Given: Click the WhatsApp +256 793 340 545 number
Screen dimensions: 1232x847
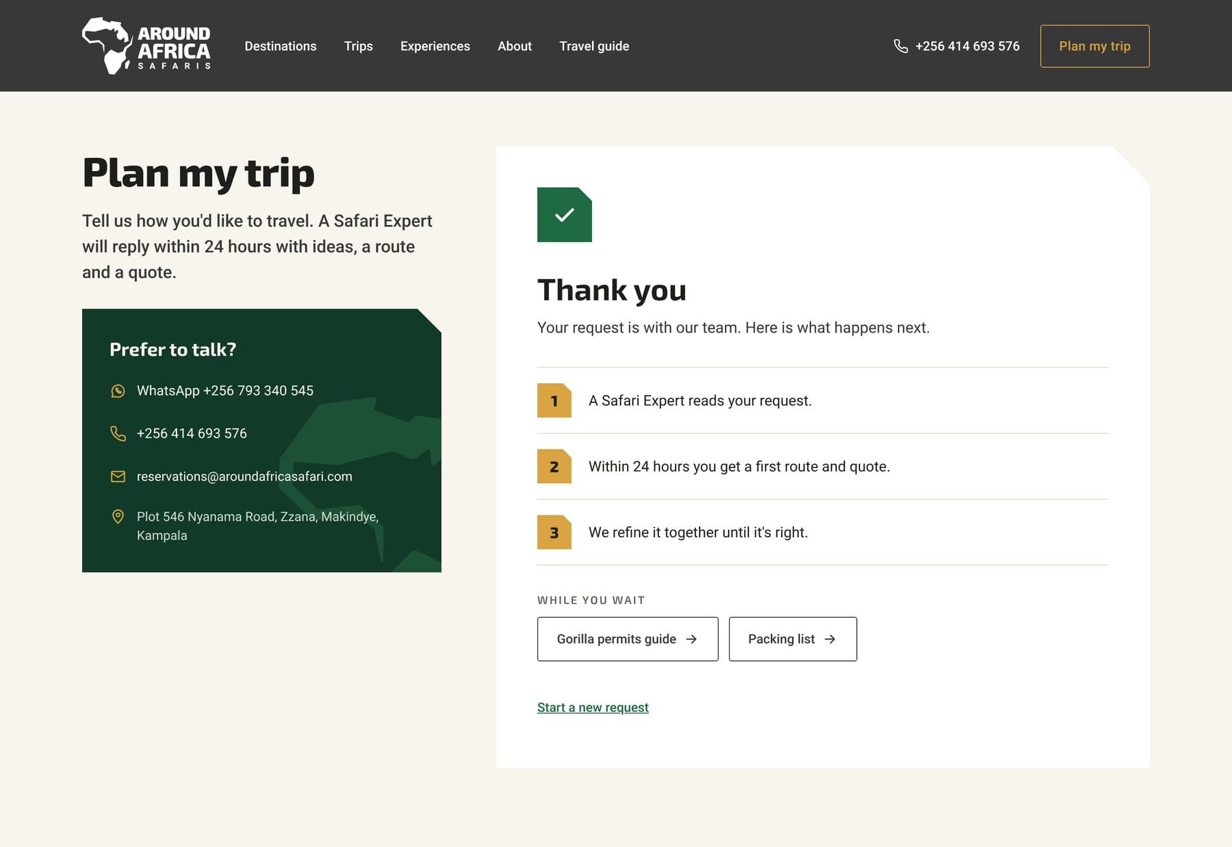Looking at the screenshot, I should click(225, 391).
